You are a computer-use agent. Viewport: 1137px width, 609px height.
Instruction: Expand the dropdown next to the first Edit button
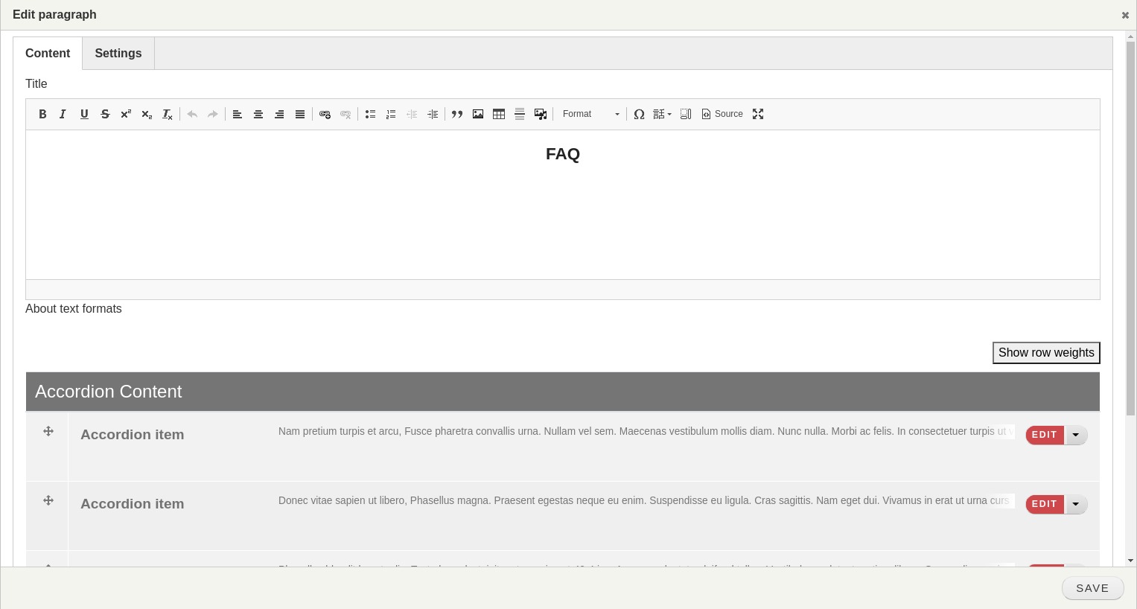coord(1075,435)
